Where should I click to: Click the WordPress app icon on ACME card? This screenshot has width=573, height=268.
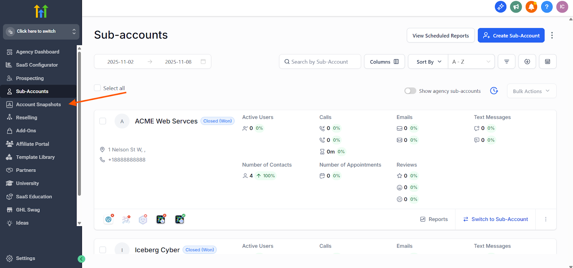coord(109,219)
